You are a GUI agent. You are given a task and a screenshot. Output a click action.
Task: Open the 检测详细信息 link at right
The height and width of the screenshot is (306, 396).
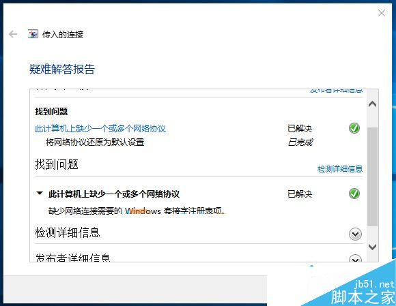point(340,169)
